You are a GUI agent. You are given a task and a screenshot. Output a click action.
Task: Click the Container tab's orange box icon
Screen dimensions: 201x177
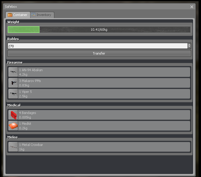[10, 15]
